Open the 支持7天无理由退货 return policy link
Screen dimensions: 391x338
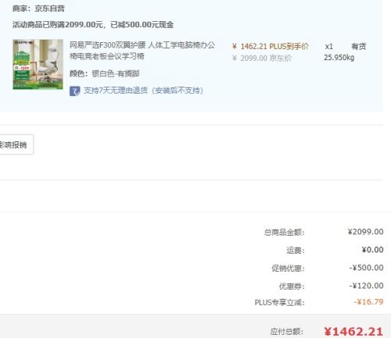(x=143, y=91)
